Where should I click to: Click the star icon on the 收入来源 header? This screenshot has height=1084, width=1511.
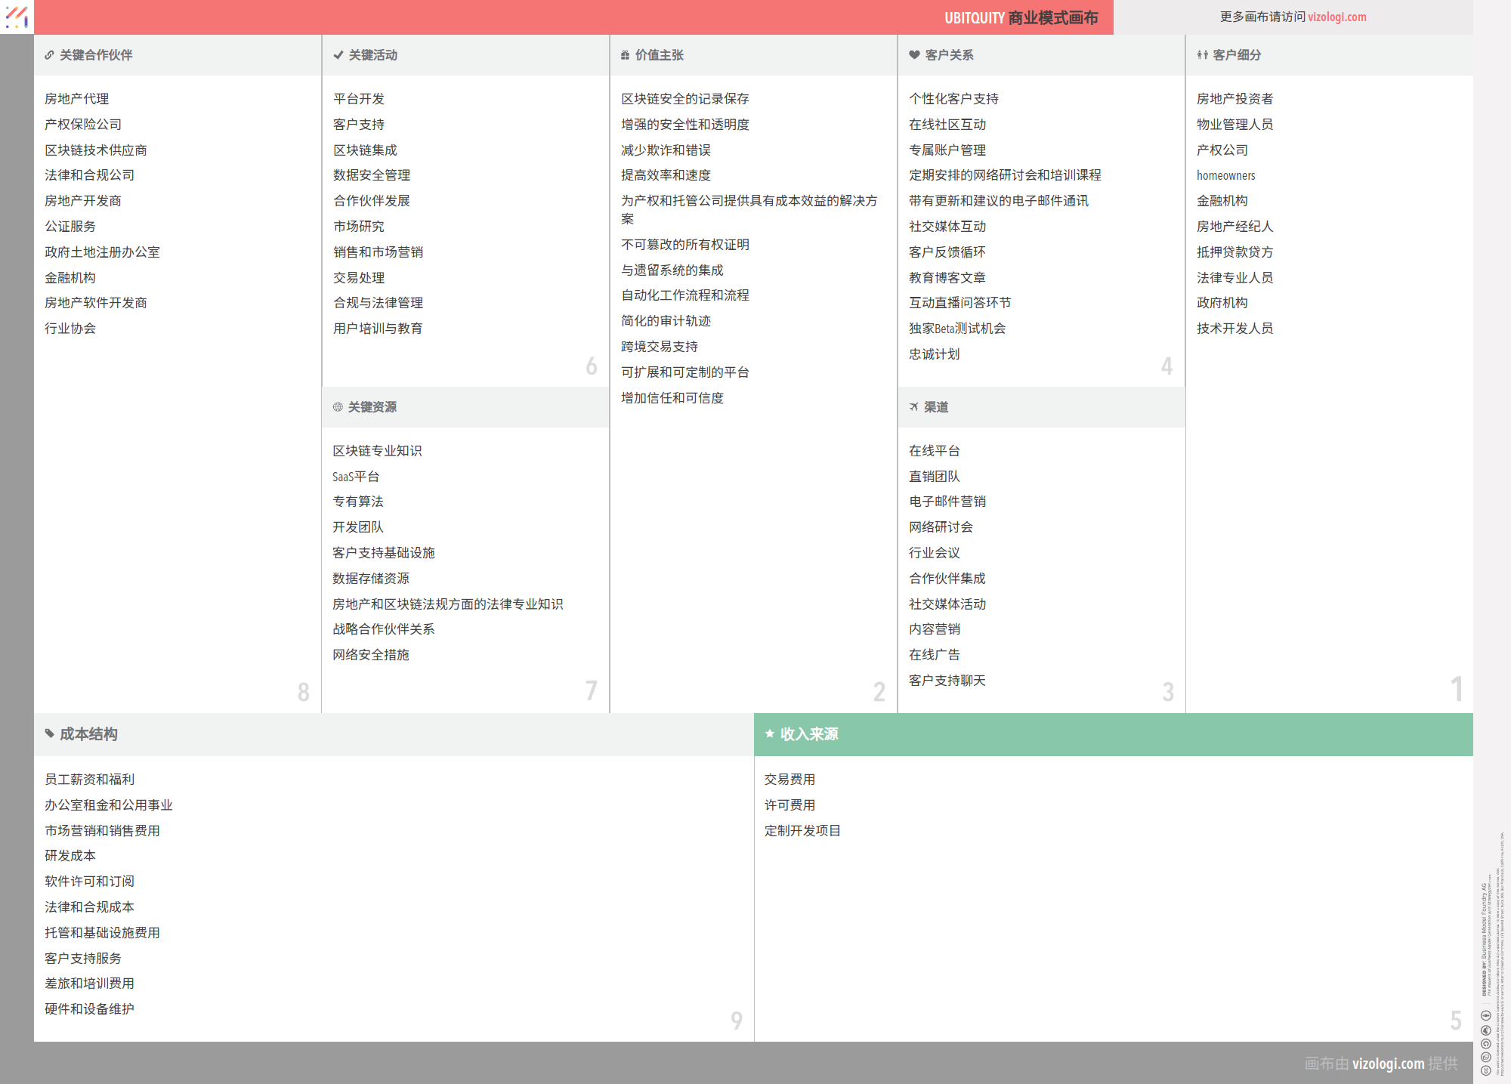[x=770, y=733]
